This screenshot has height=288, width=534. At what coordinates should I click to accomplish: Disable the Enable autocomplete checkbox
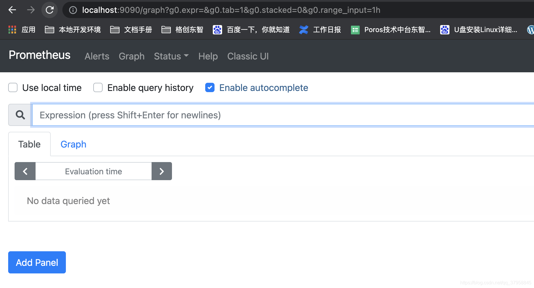(210, 87)
